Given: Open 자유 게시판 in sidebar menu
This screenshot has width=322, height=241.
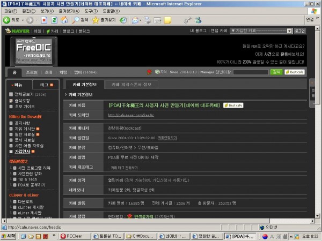Looking at the screenshot, I should (25, 129).
